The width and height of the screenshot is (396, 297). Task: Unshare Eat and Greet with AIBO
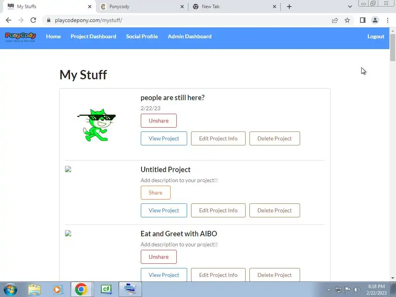[159, 257]
